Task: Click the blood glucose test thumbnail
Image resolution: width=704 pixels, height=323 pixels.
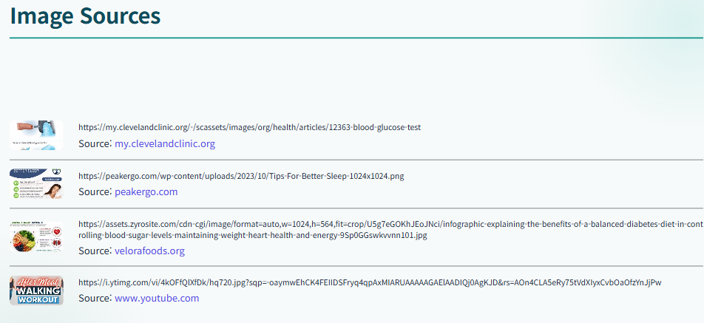Action: point(36,135)
